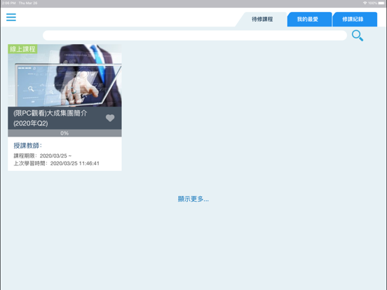This screenshot has width=387, height=290.
Task: Favorite the 大成集團簡介 course with heart
Action: (110, 118)
